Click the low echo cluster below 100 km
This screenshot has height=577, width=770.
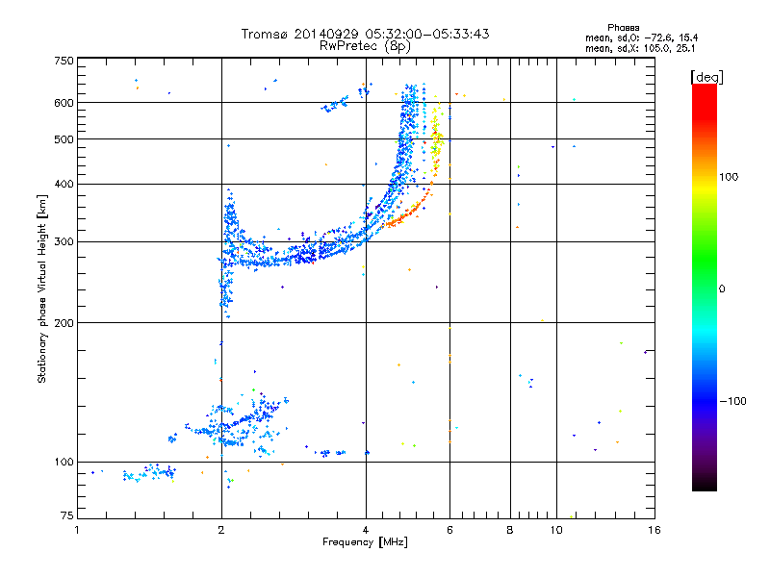tap(150, 473)
